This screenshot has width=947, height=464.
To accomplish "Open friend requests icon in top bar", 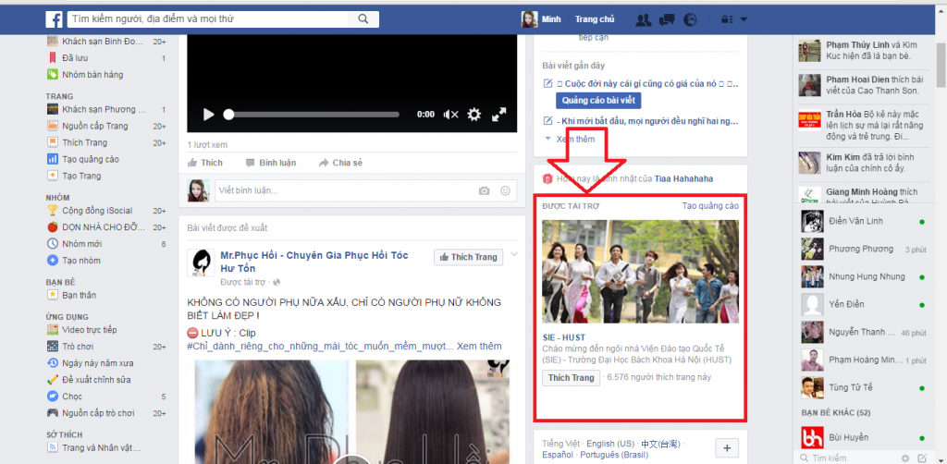I will pos(644,19).
